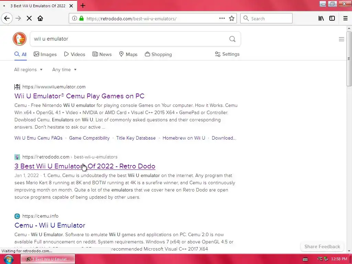Open the Library icon in toolbar
Screen dimensions: 352x264
pyautogui.click(x=321, y=19)
